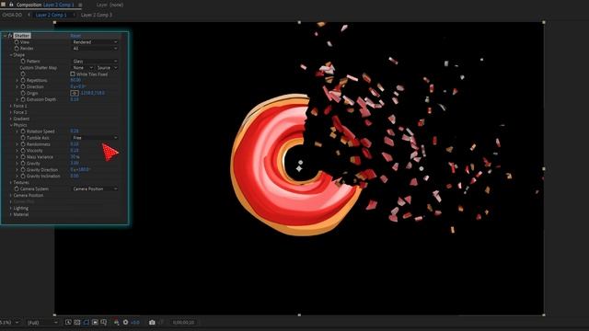Click the Repetitions value field
Image resolution: width=589 pixels, height=331 pixels.
pos(75,80)
